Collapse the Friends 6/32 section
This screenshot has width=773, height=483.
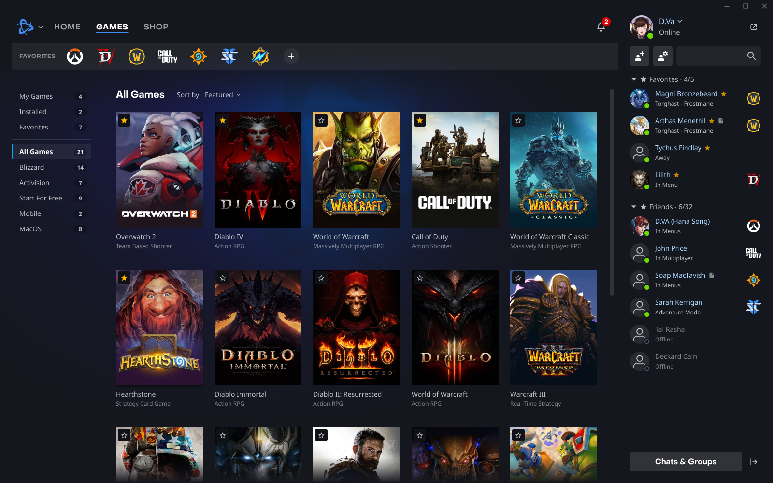click(634, 206)
